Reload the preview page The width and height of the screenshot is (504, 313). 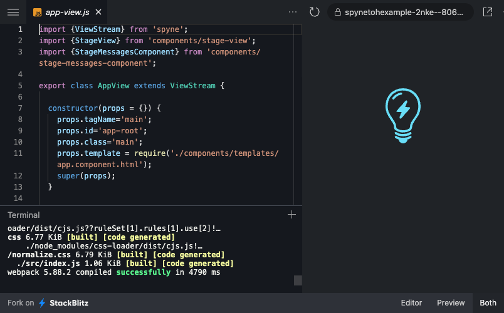[x=314, y=12]
